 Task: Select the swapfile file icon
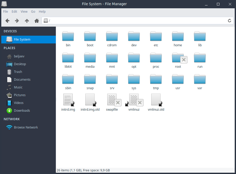[x=114, y=100]
